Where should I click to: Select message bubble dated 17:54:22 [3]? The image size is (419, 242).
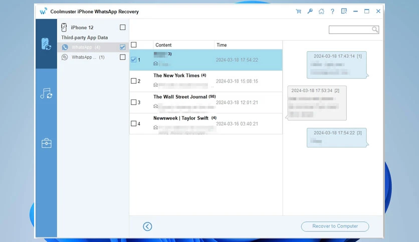(x=337, y=137)
